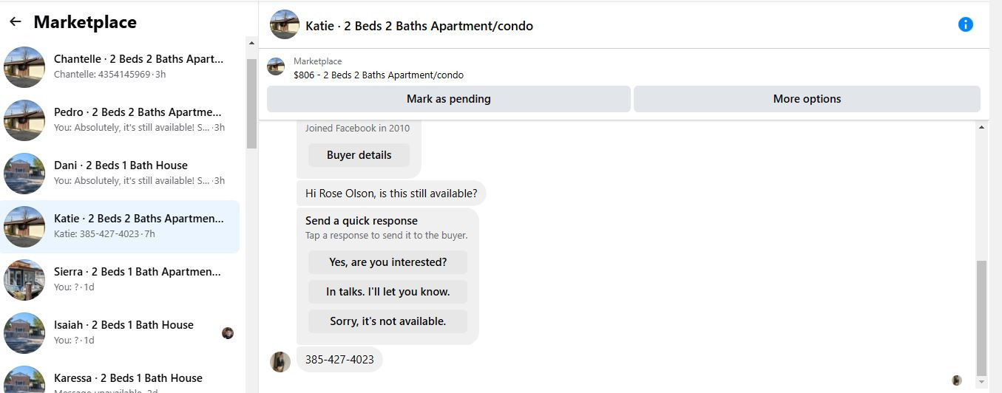Open the More options menu

pos(807,99)
